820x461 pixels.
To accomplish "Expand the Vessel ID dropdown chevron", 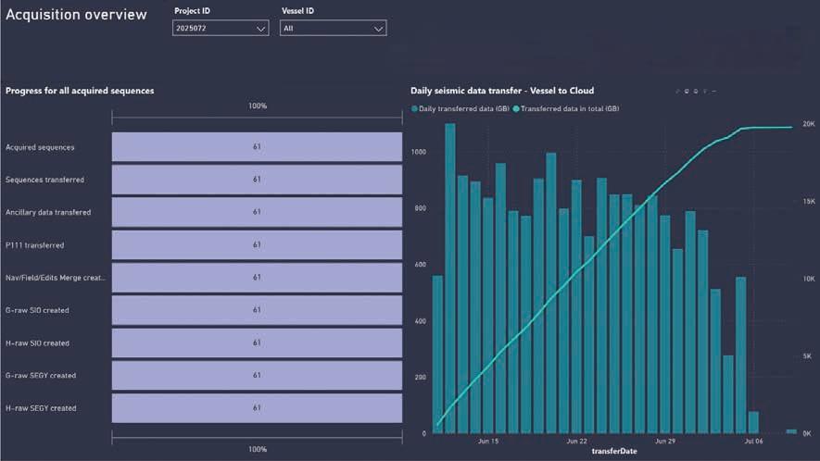I will tap(378, 29).
